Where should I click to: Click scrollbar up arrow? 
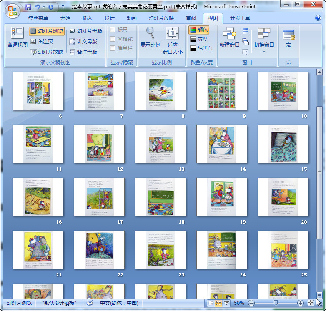pos(319,72)
